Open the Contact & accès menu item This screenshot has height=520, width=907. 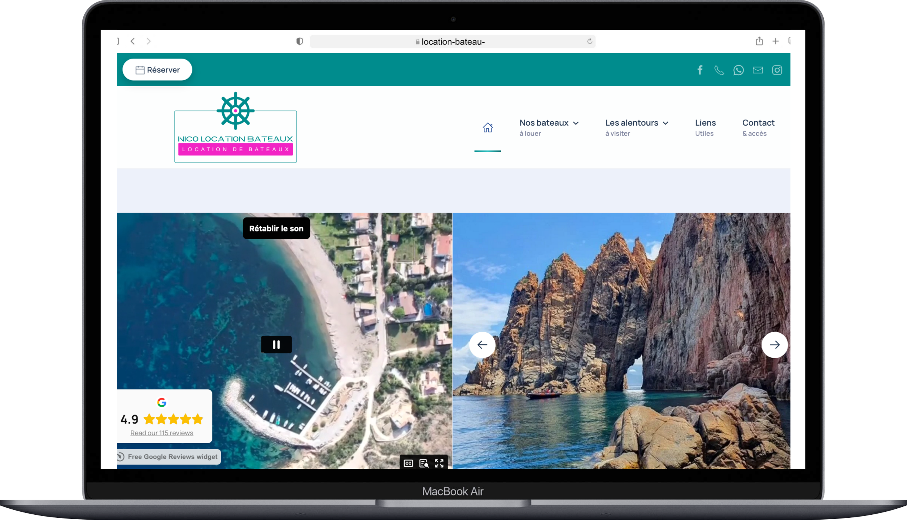tap(758, 127)
